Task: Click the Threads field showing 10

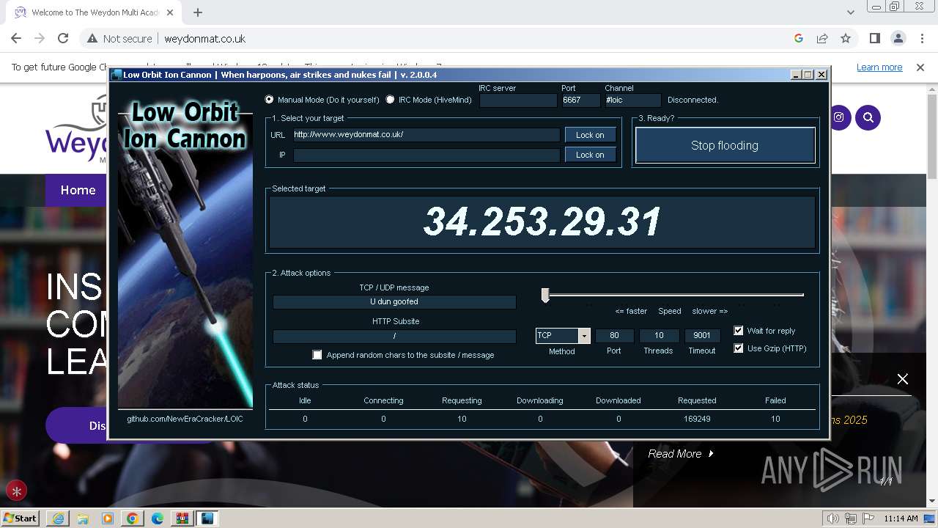Action: (x=659, y=335)
